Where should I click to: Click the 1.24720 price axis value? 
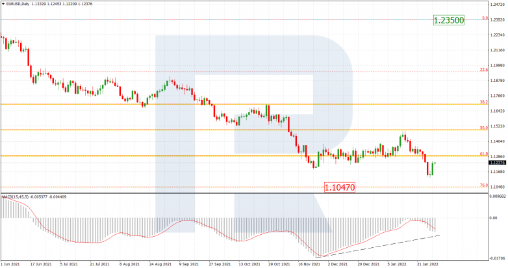497,5
